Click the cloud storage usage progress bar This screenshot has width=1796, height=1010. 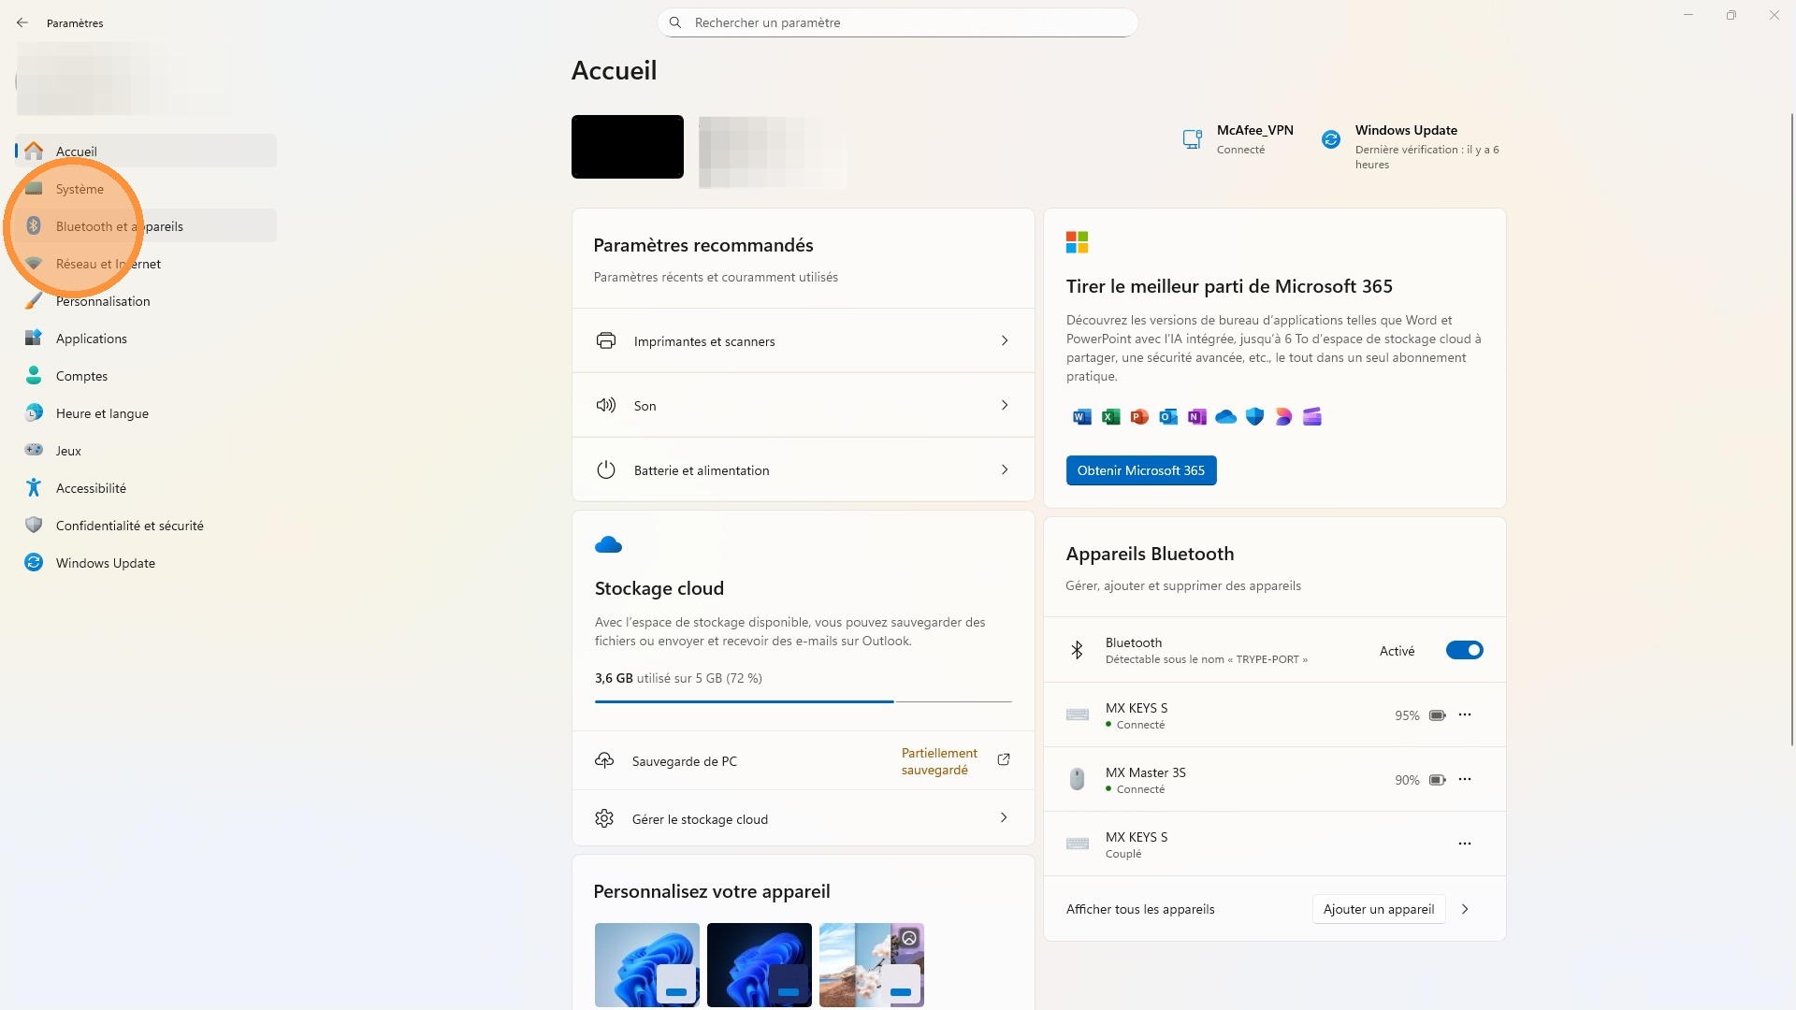(803, 700)
